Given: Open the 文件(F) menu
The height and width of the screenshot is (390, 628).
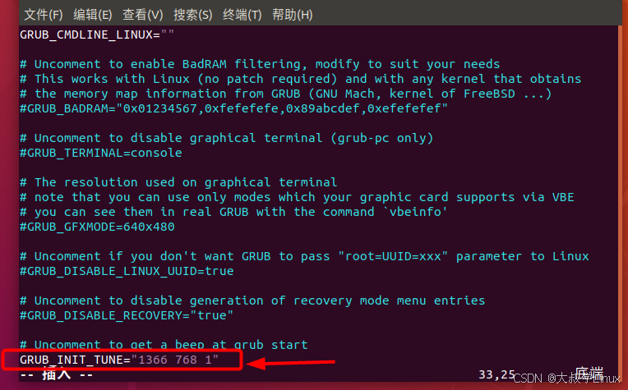Looking at the screenshot, I should 44,15.
